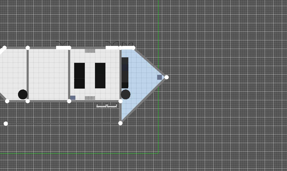Select the left black rectangle in the middle room
The width and height of the screenshot is (287, 171).
tap(80, 76)
